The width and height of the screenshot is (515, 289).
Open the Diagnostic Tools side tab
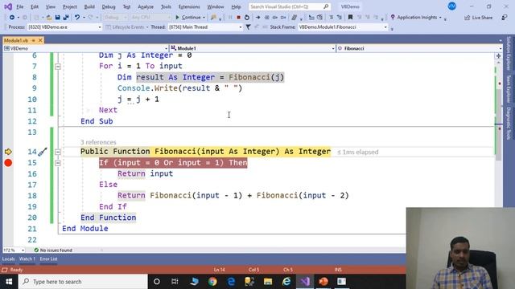pyautogui.click(x=509, y=123)
